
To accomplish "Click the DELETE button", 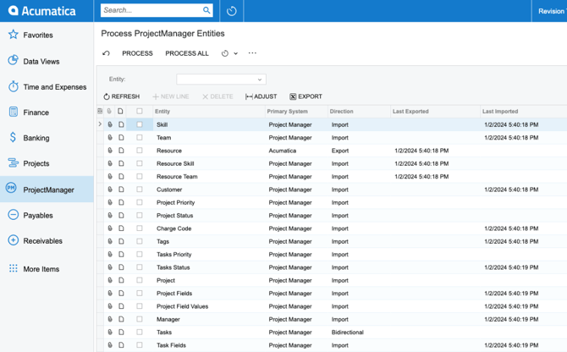I will coord(217,96).
